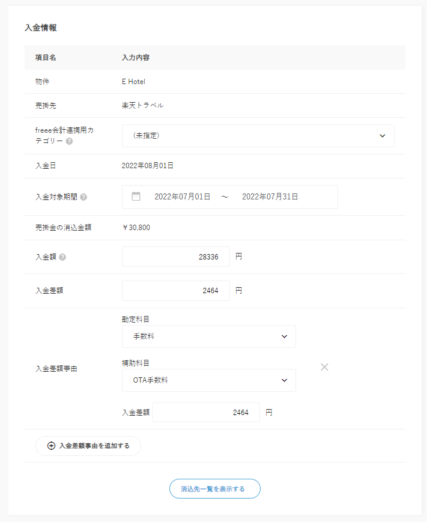Screen dimensions: 427x522
Task: Select end date 2022年07月31日
Action: (270, 196)
